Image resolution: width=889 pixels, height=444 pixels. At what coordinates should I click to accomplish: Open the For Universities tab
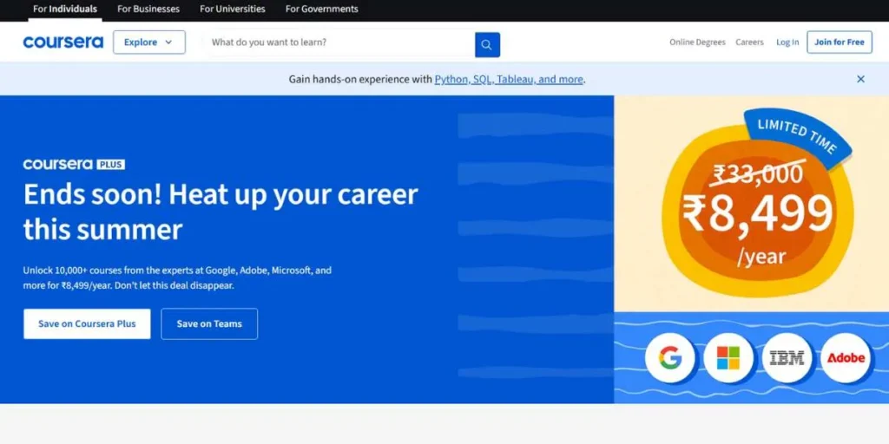click(x=233, y=9)
